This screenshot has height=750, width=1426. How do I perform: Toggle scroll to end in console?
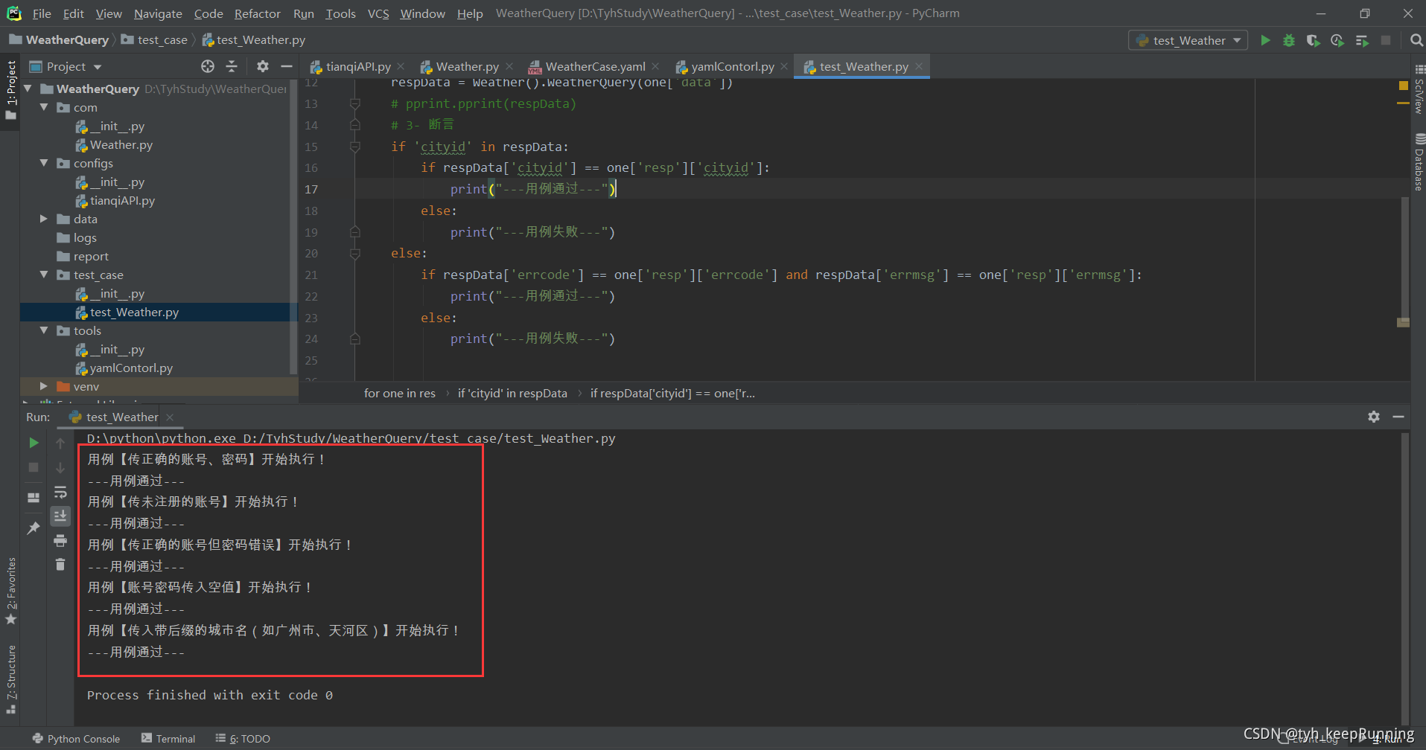(x=60, y=516)
